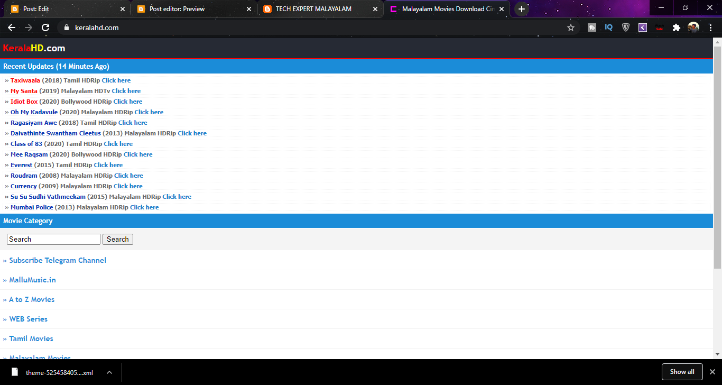Click the address bar URL keralahd.com
Viewport: 722px width, 385px height.
click(x=97, y=27)
